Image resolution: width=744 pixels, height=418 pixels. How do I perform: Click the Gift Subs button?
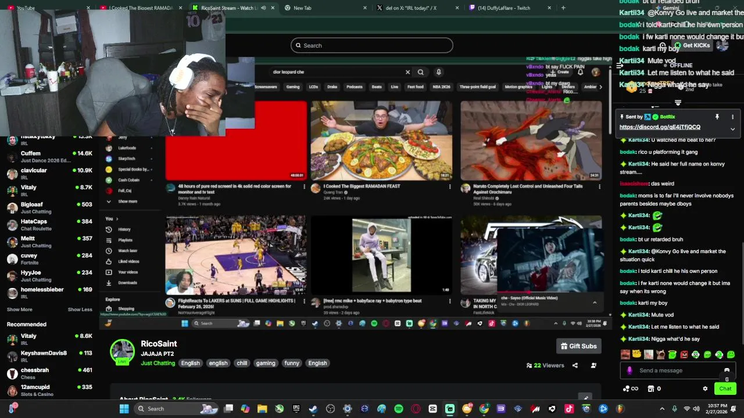578,346
